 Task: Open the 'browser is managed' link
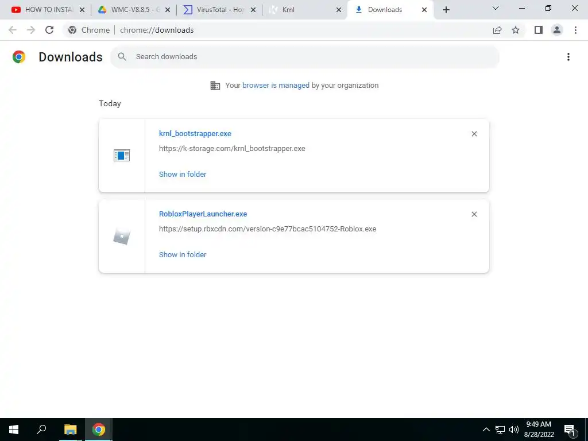[x=276, y=86]
